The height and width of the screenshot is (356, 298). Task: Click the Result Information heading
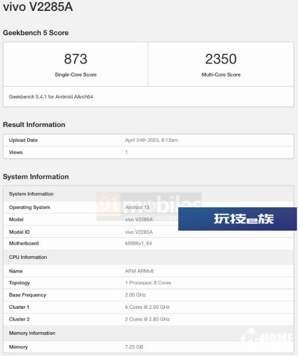click(x=34, y=125)
